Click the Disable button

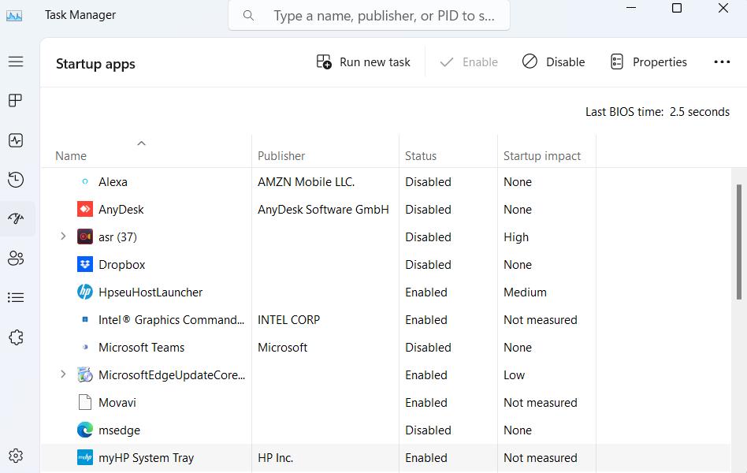(553, 62)
